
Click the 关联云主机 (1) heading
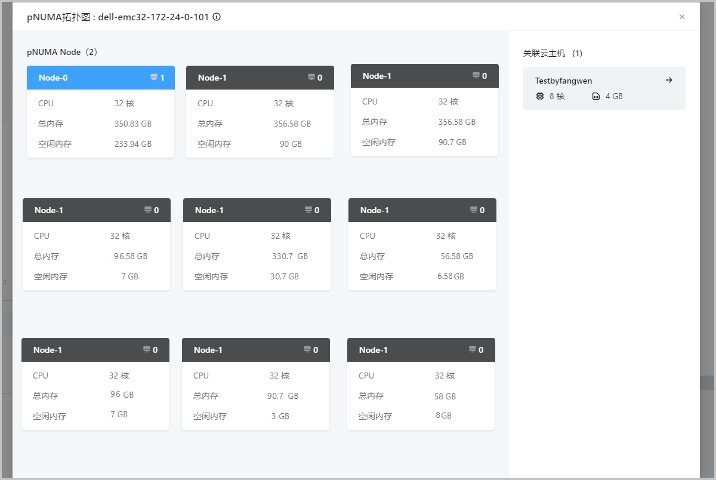point(553,53)
